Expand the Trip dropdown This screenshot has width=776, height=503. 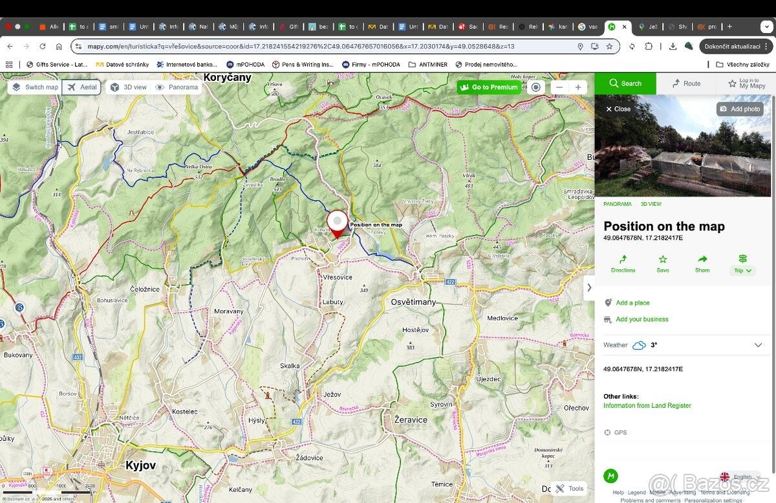742,270
